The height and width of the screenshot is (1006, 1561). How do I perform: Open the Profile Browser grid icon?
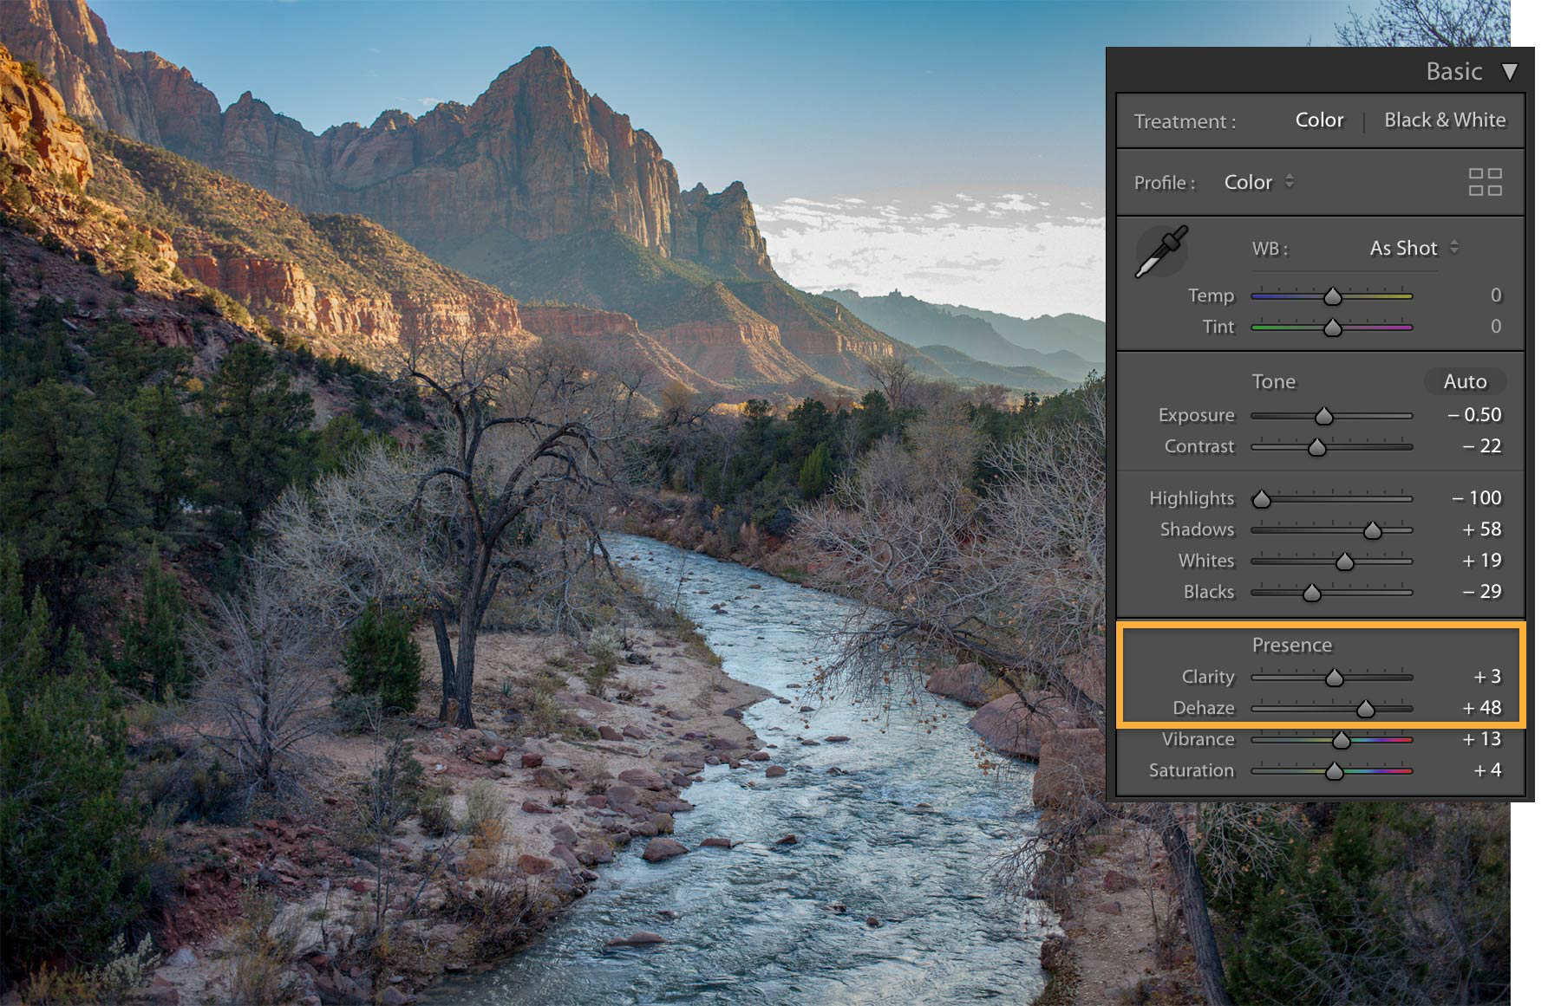[x=1486, y=182]
